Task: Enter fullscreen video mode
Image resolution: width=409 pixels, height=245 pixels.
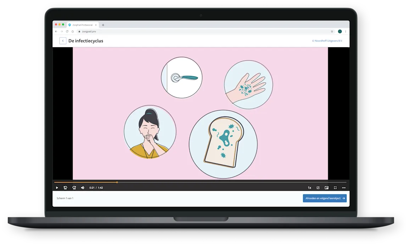Action: pyautogui.click(x=335, y=187)
